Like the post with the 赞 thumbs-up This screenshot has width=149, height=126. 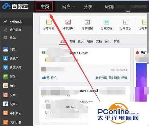point(46,78)
